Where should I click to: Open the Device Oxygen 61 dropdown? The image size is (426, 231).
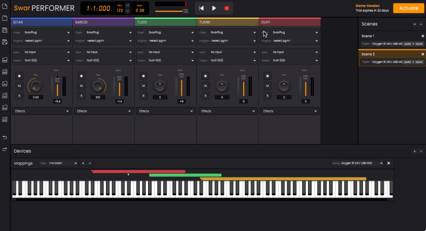[357, 163]
